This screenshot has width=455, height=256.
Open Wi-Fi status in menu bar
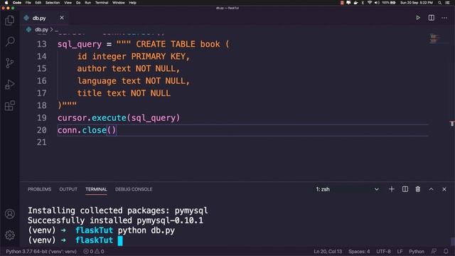click(x=370, y=3)
